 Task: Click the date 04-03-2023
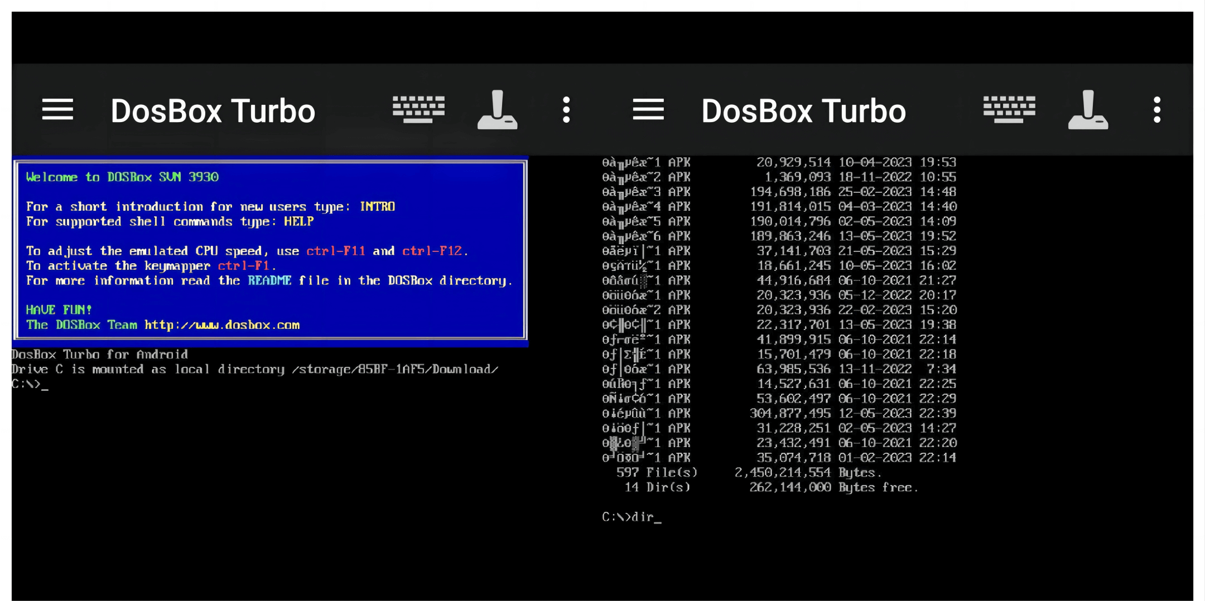click(875, 207)
